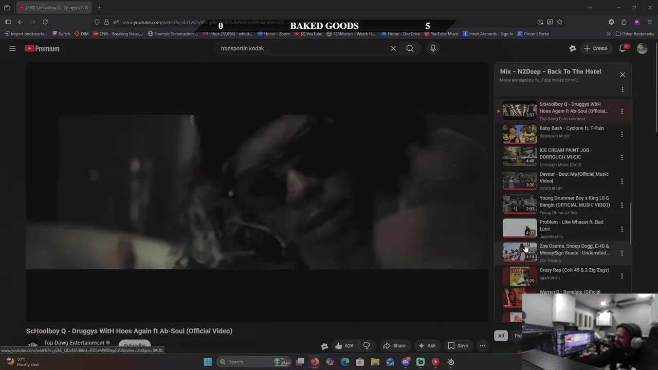Subscribe to Top Dawg Entertainment

pos(134,346)
